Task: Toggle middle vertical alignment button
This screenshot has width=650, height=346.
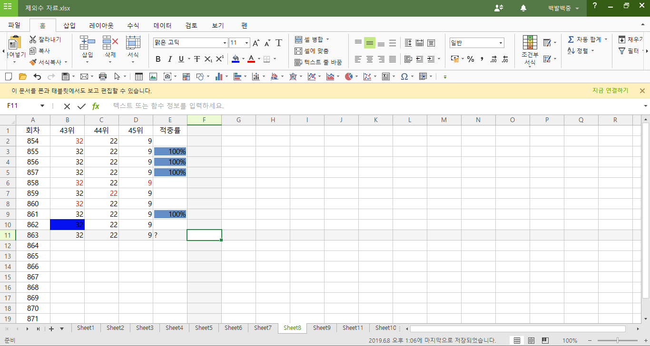Action: (x=370, y=43)
